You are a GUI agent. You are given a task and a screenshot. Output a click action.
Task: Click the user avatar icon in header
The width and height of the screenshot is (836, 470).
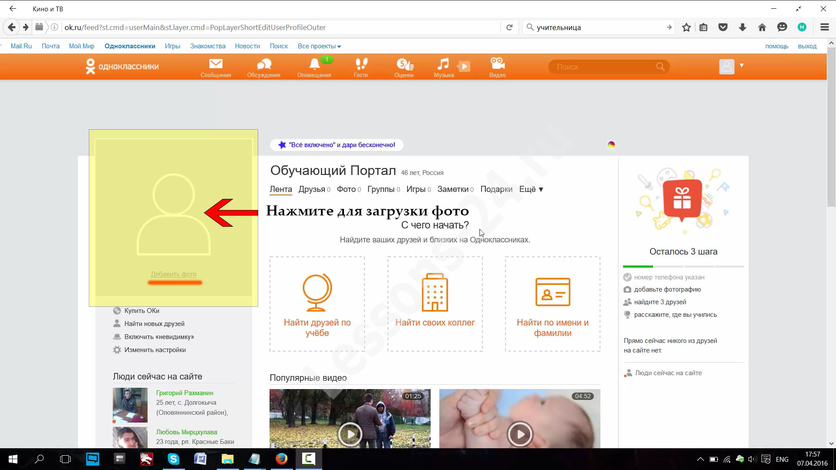(x=726, y=67)
